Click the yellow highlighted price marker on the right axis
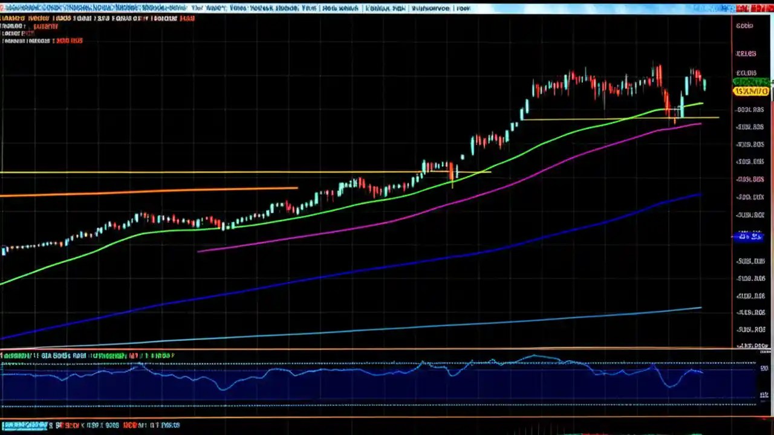The image size is (774, 435). [x=751, y=91]
